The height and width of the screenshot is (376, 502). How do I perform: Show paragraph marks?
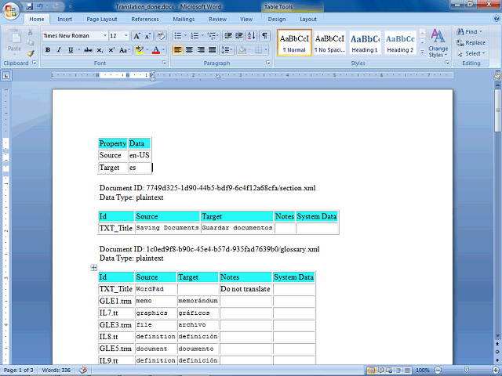point(264,36)
